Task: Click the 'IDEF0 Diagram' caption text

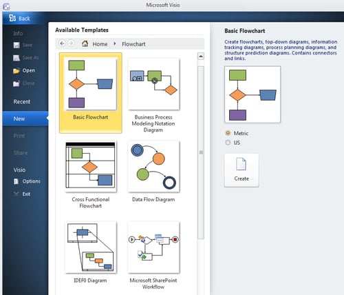Action: click(90, 281)
